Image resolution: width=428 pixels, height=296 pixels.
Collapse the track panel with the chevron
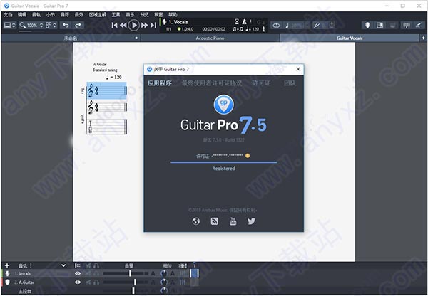63,265
